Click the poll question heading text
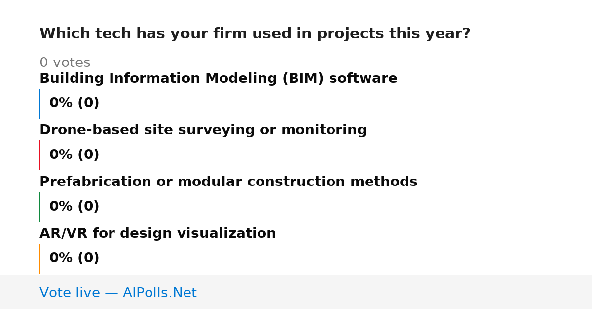Viewport: 592px width, 309px height. 255,34
